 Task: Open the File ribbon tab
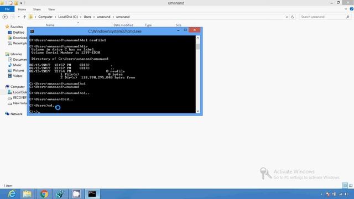click(7, 9)
